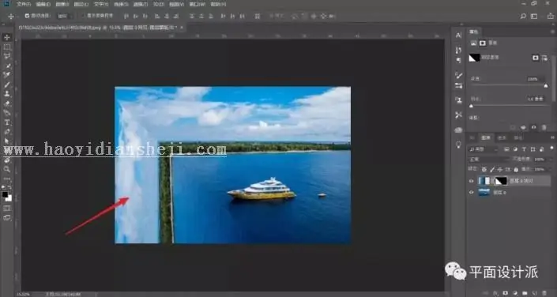This screenshot has height=297, width=557.
Task: Click the foreground color swatch
Action: tap(5, 194)
